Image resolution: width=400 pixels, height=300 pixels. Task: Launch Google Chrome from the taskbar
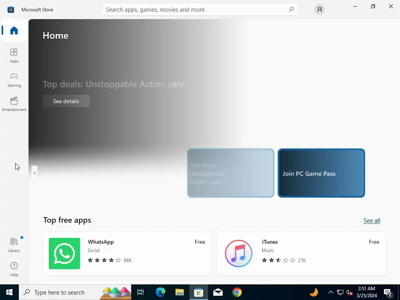237,292
